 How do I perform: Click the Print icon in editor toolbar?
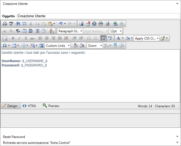pyautogui.click(x=5, y=24)
